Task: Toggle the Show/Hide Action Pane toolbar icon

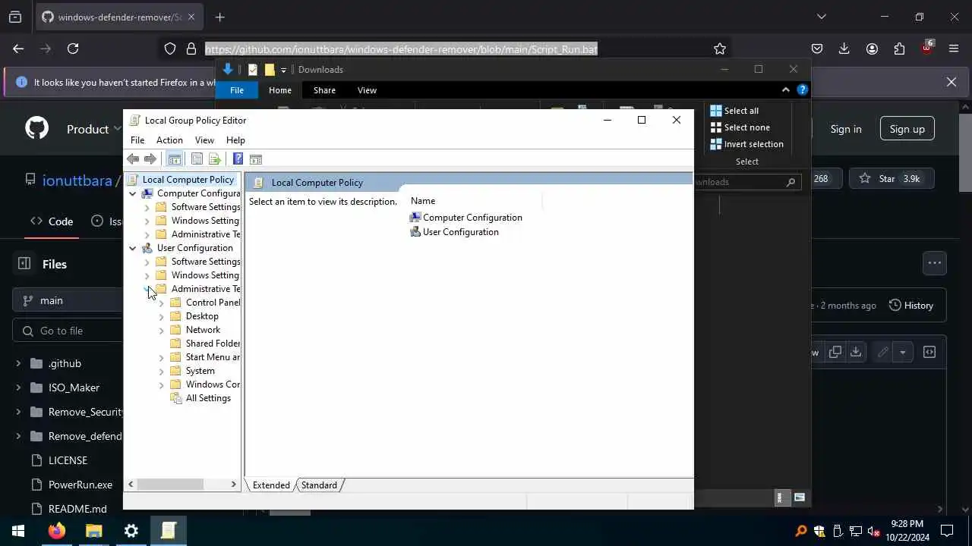Action: tap(256, 159)
